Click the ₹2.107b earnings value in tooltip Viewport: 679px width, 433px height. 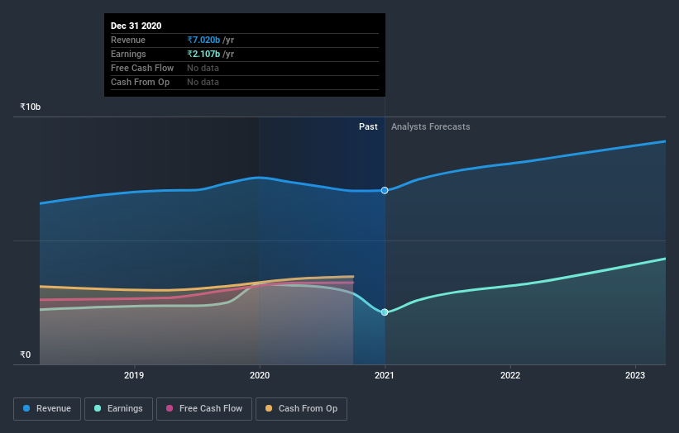point(203,54)
